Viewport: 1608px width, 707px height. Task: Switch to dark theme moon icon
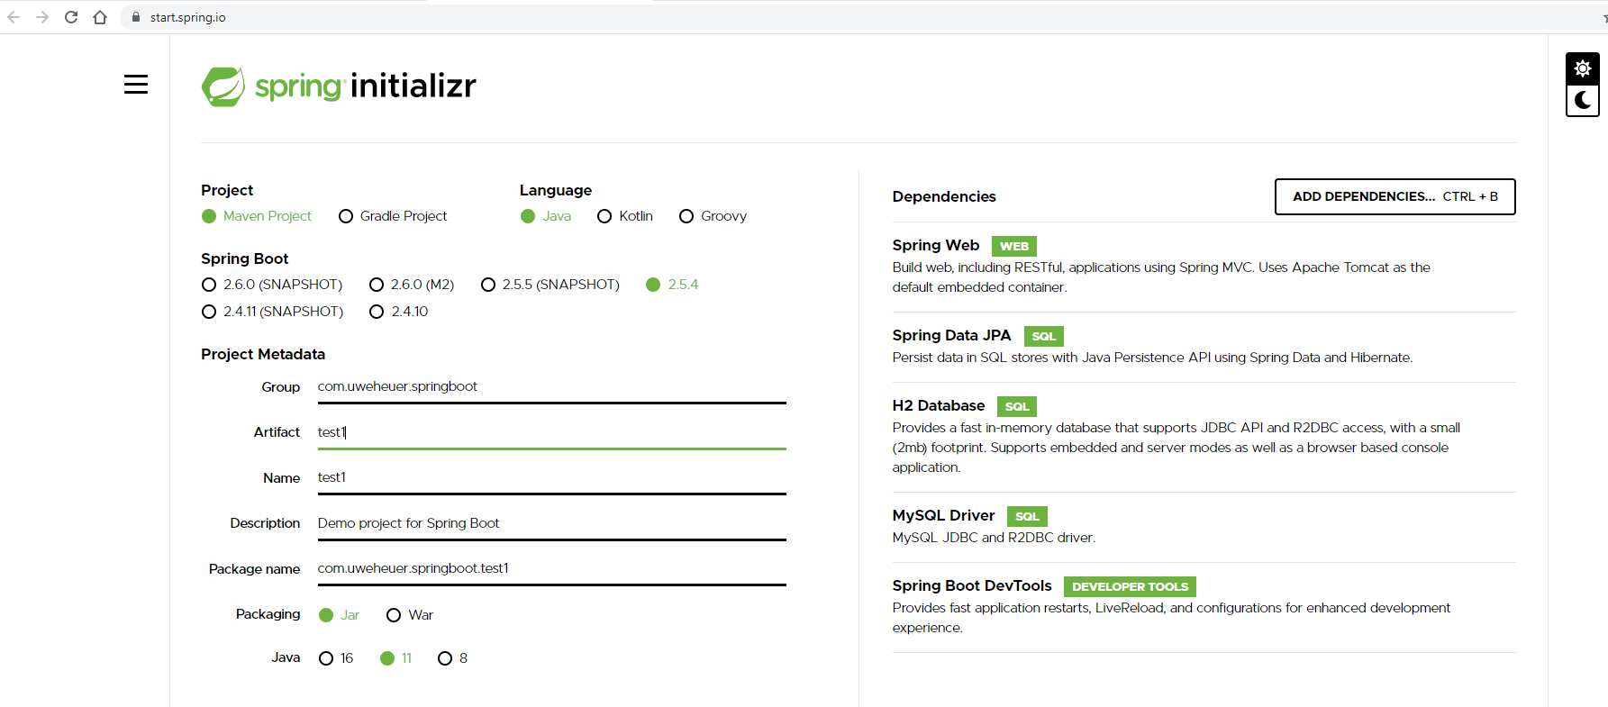click(1582, 100)
